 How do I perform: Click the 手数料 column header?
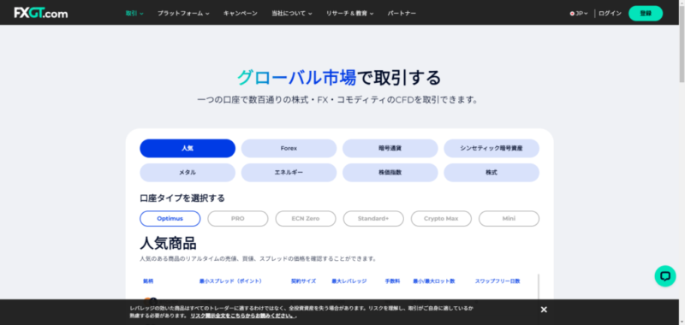click(x=392, y=281)
